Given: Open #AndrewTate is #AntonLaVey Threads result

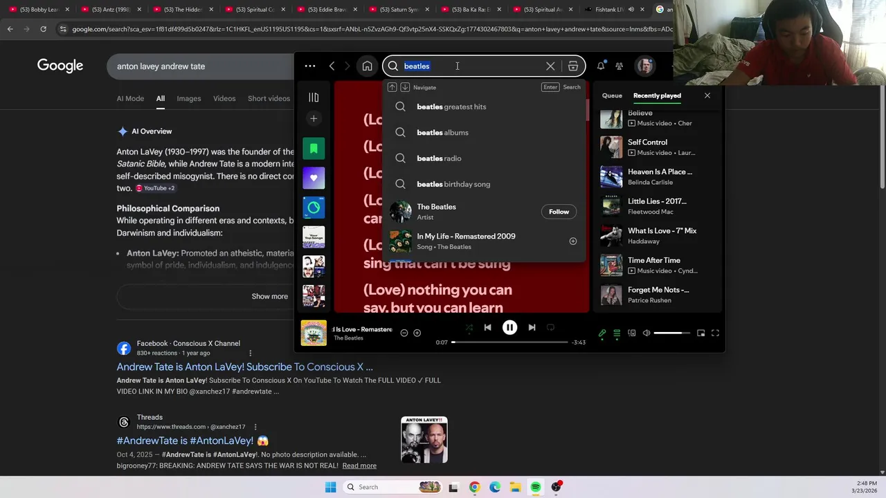Looking at the screenshot, I should pyautogui.click(x=192, y=441).
